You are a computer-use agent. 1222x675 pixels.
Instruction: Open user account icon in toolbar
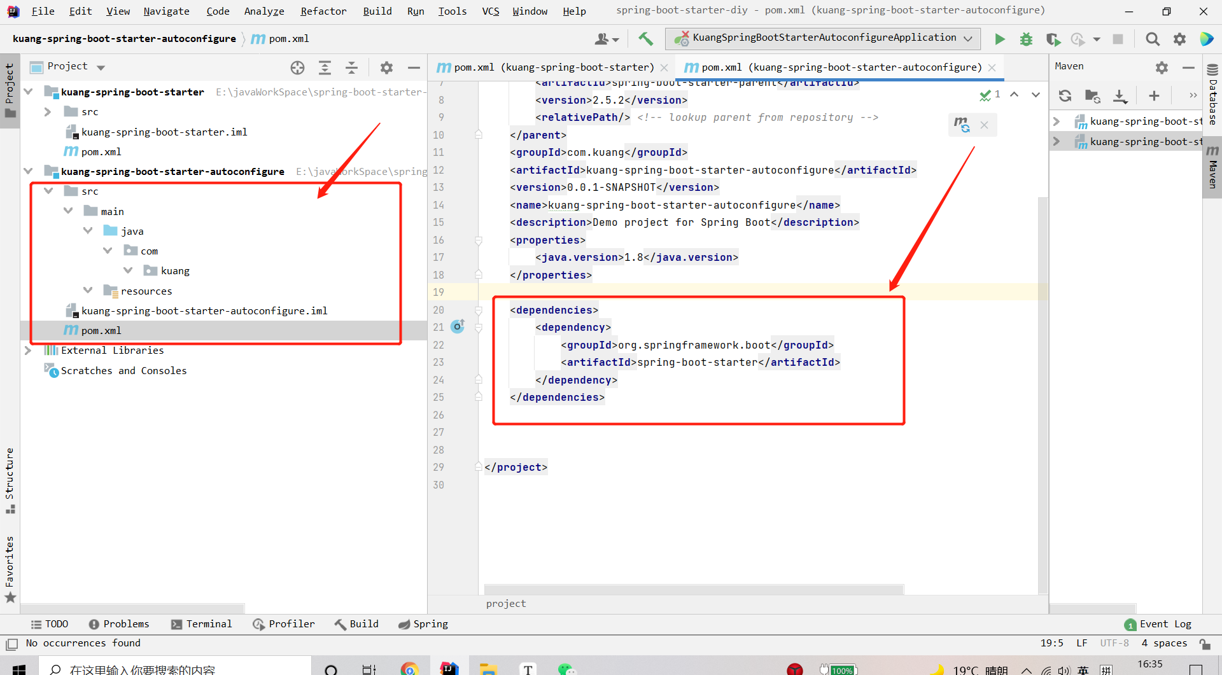(x=607, y=39)
